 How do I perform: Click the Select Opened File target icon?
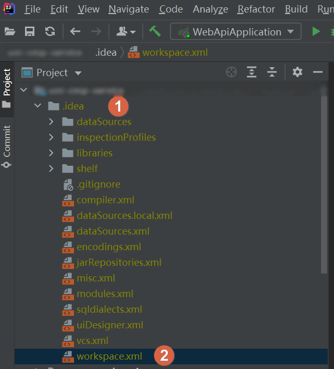coord(231,72)
